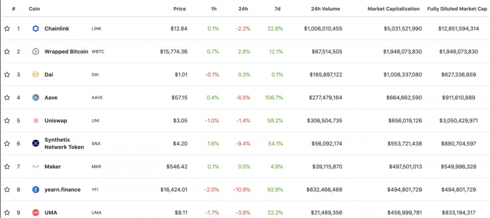
Task: Click the 58.2% seven-day change value
Action: (x=275, y=120)
